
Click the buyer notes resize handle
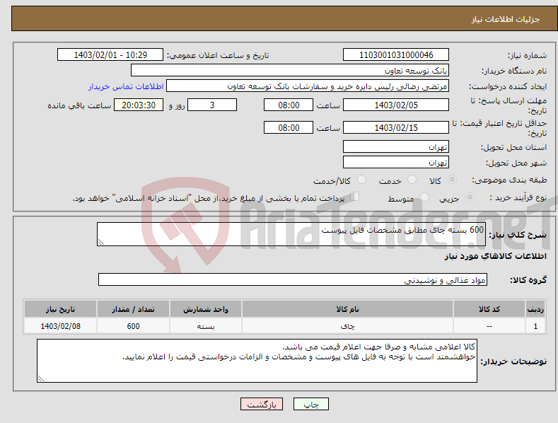[x=41, y=378]
